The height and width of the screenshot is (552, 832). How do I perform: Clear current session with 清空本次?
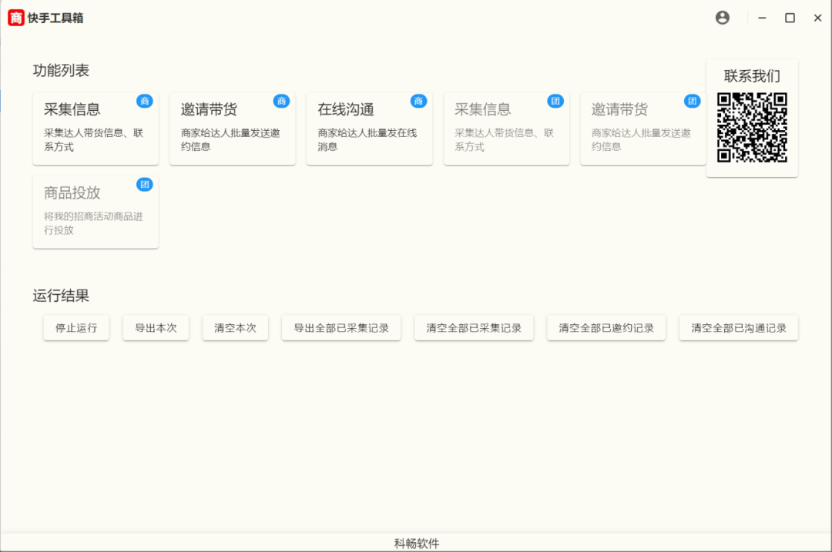[235, 327]
